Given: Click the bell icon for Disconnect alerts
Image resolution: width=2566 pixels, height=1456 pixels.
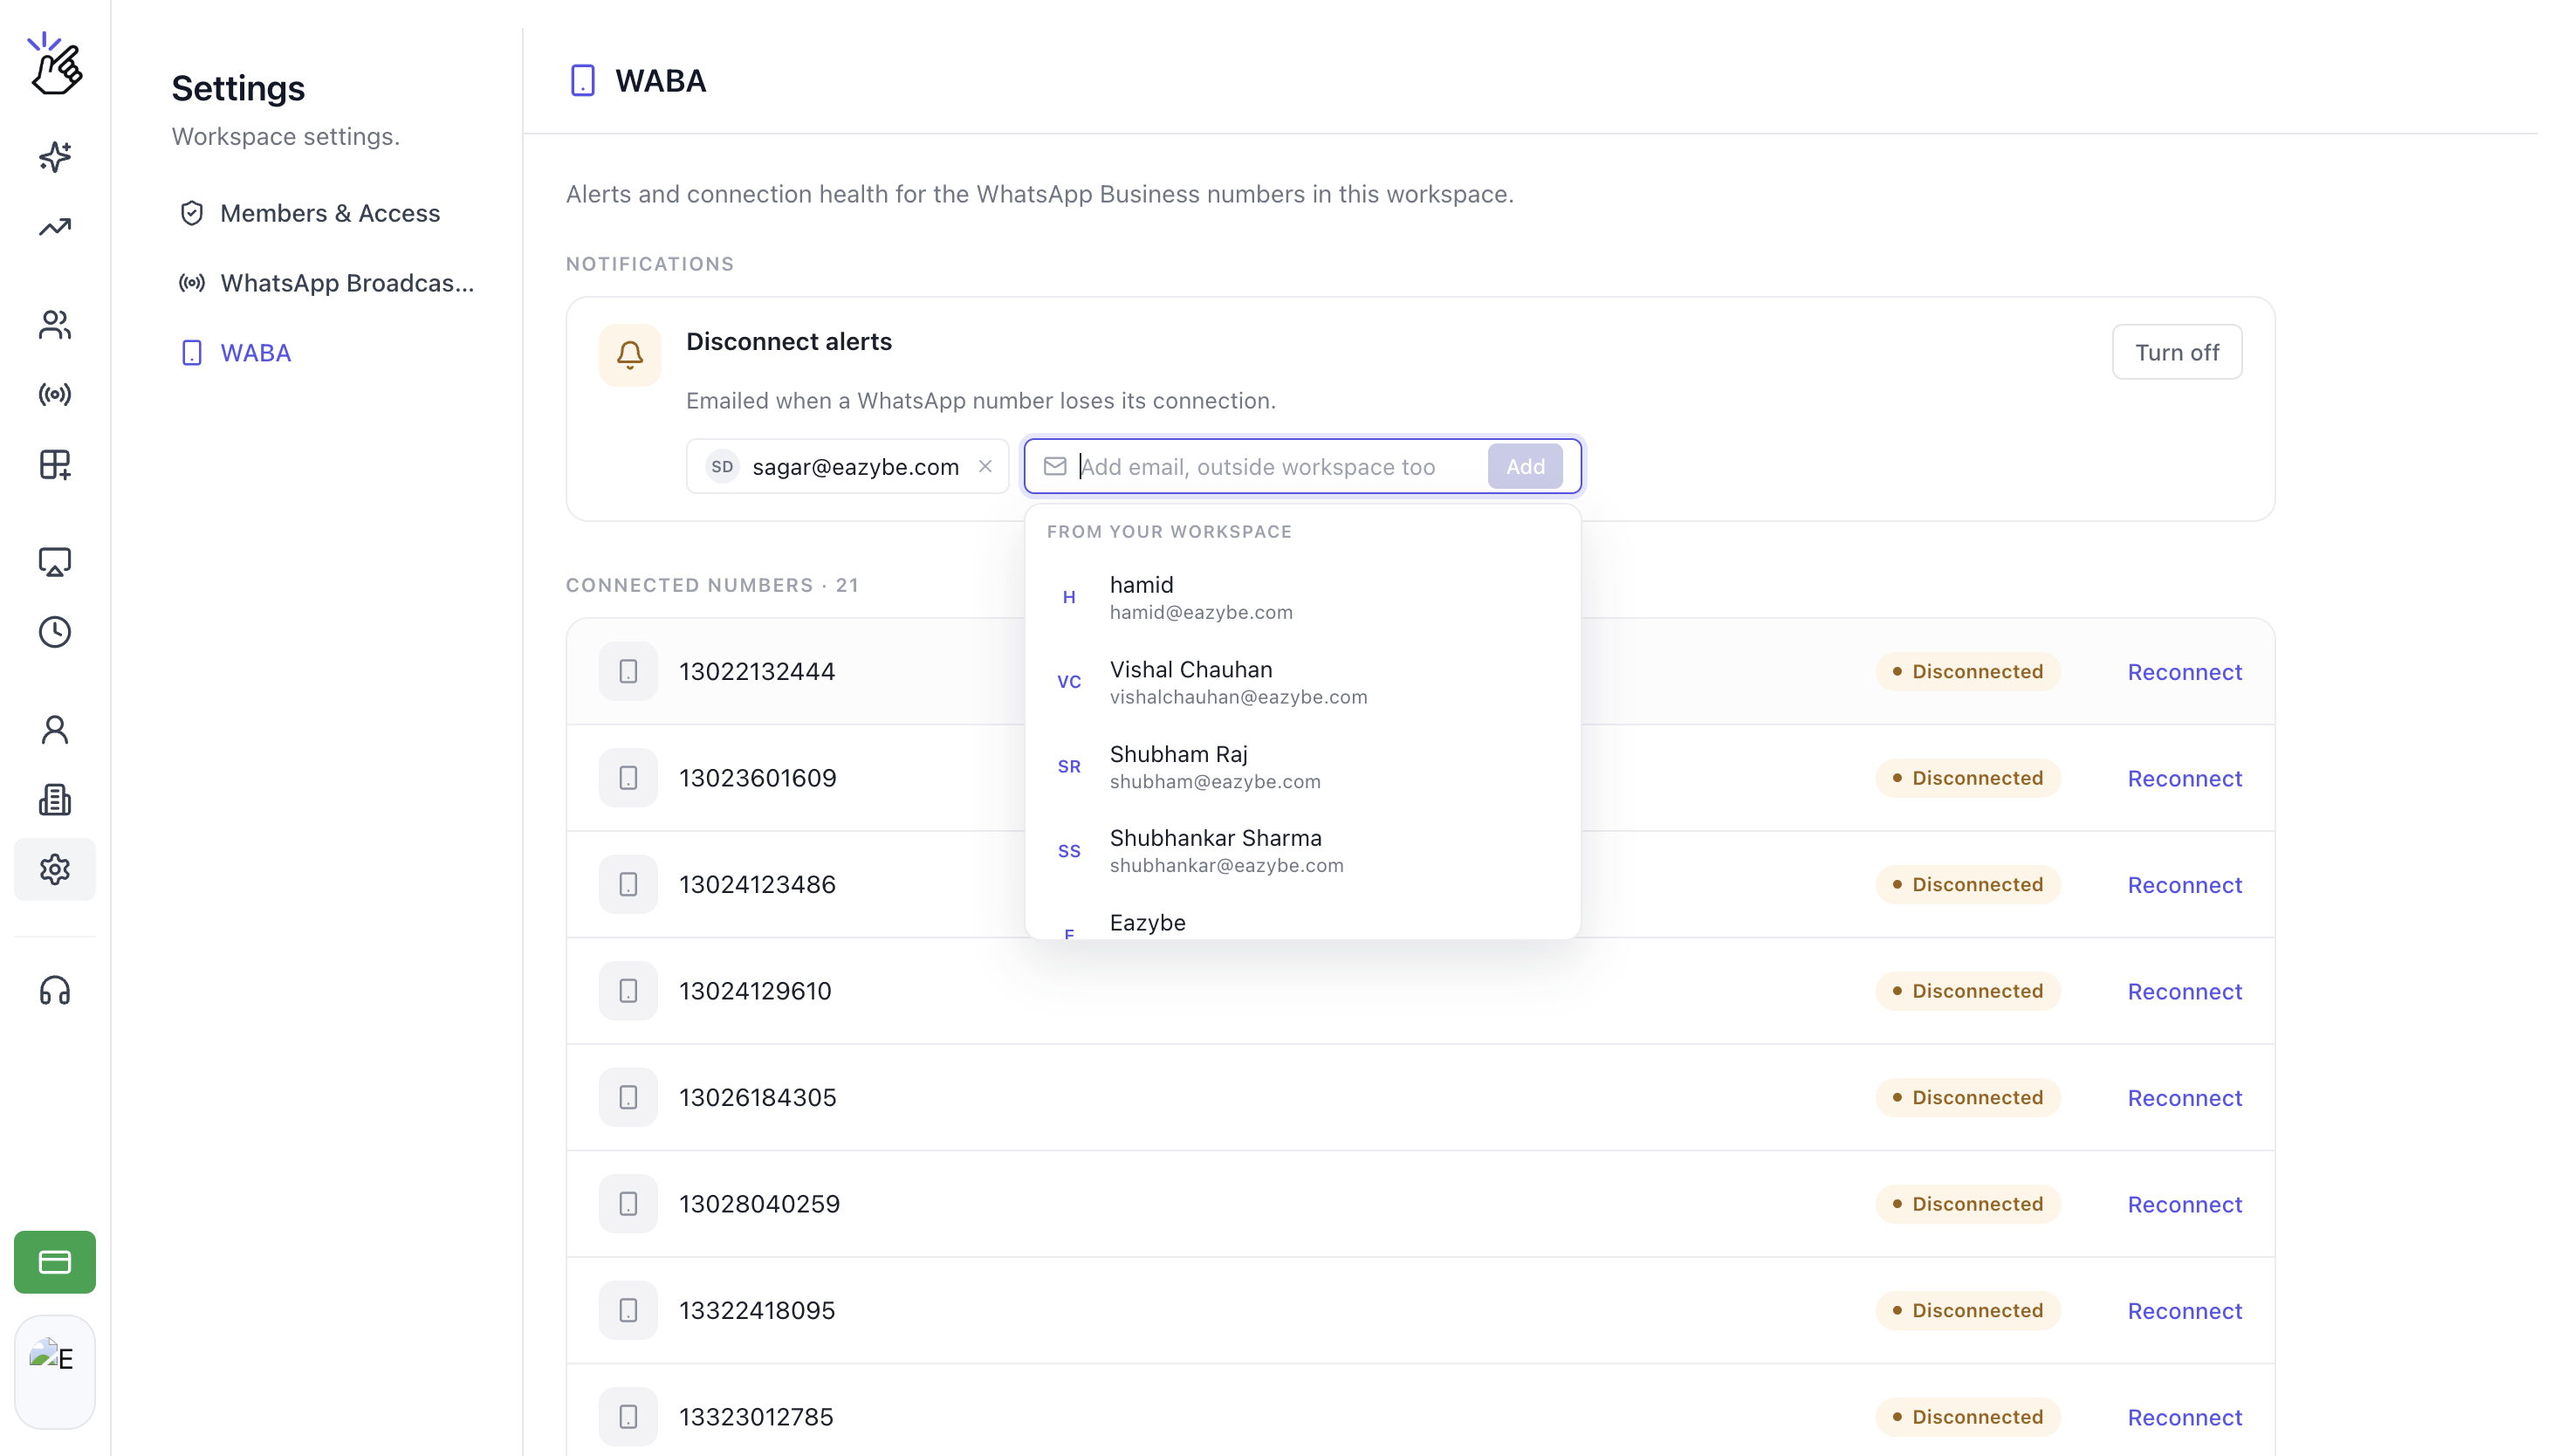Looking at the screenshot, I should click(x=630, y=355).
